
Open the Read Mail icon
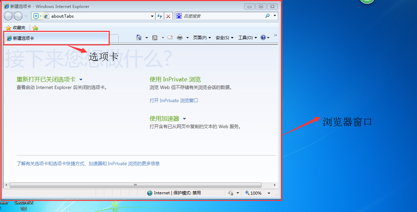point(170,37)
